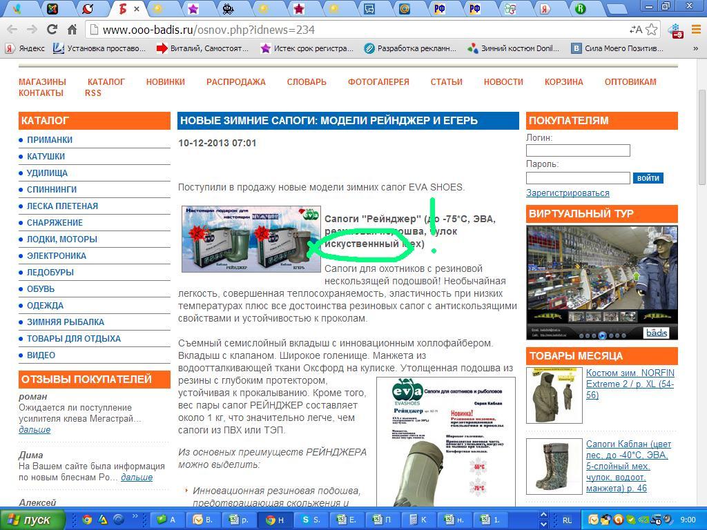Click the Пароль password field
Screen dimensions: 707x530
(578, 178)
